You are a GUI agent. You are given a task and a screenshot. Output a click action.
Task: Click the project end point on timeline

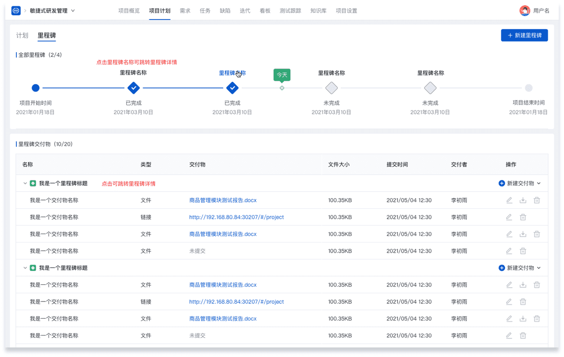point(529,88)
